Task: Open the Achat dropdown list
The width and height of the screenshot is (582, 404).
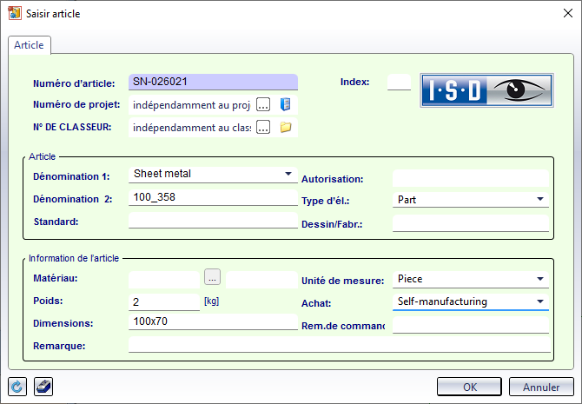Action: point(540,301)
